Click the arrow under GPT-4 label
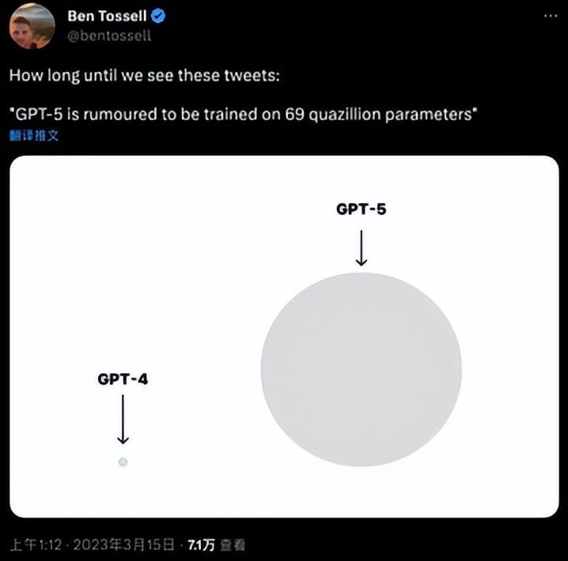The width and height of the screenshot is (568, 561). pos(123,420)
